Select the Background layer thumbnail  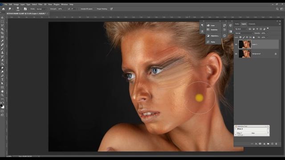point(245,54)
